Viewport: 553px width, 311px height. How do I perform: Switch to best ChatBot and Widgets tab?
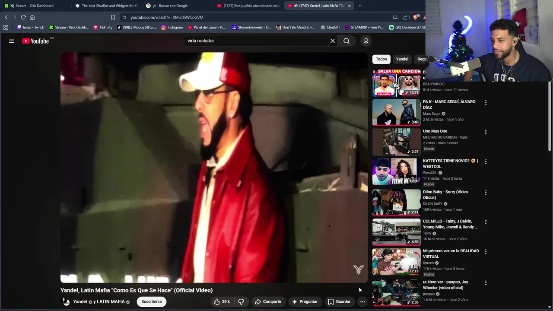tap(106, 6)
